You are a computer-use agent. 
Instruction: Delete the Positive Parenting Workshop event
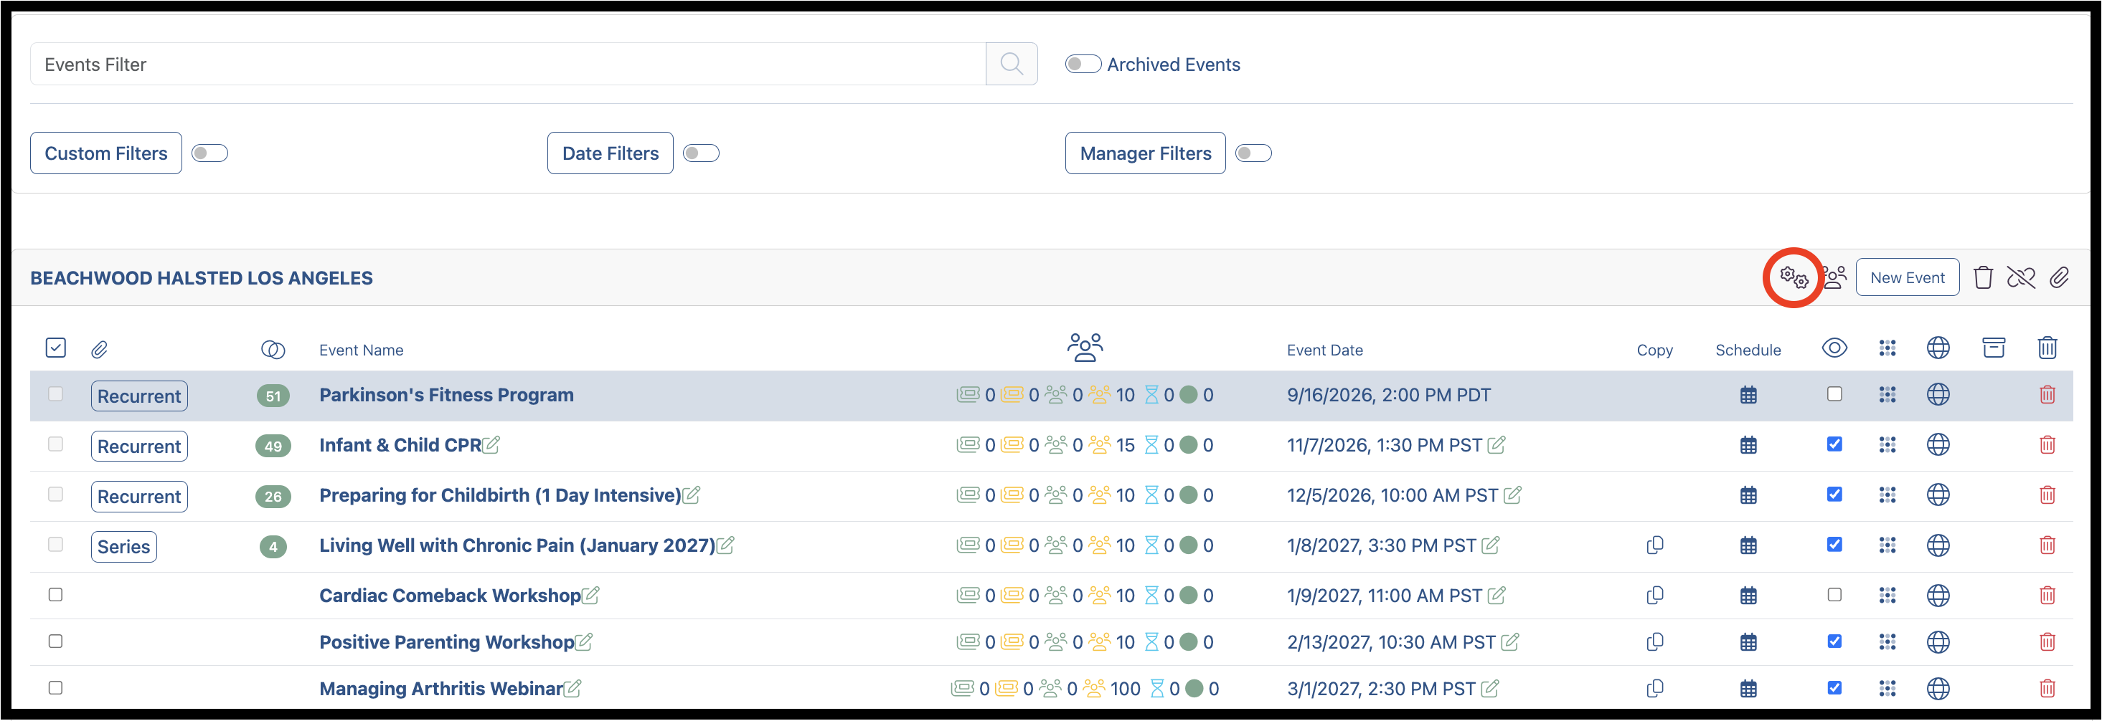pos(2047,642)
